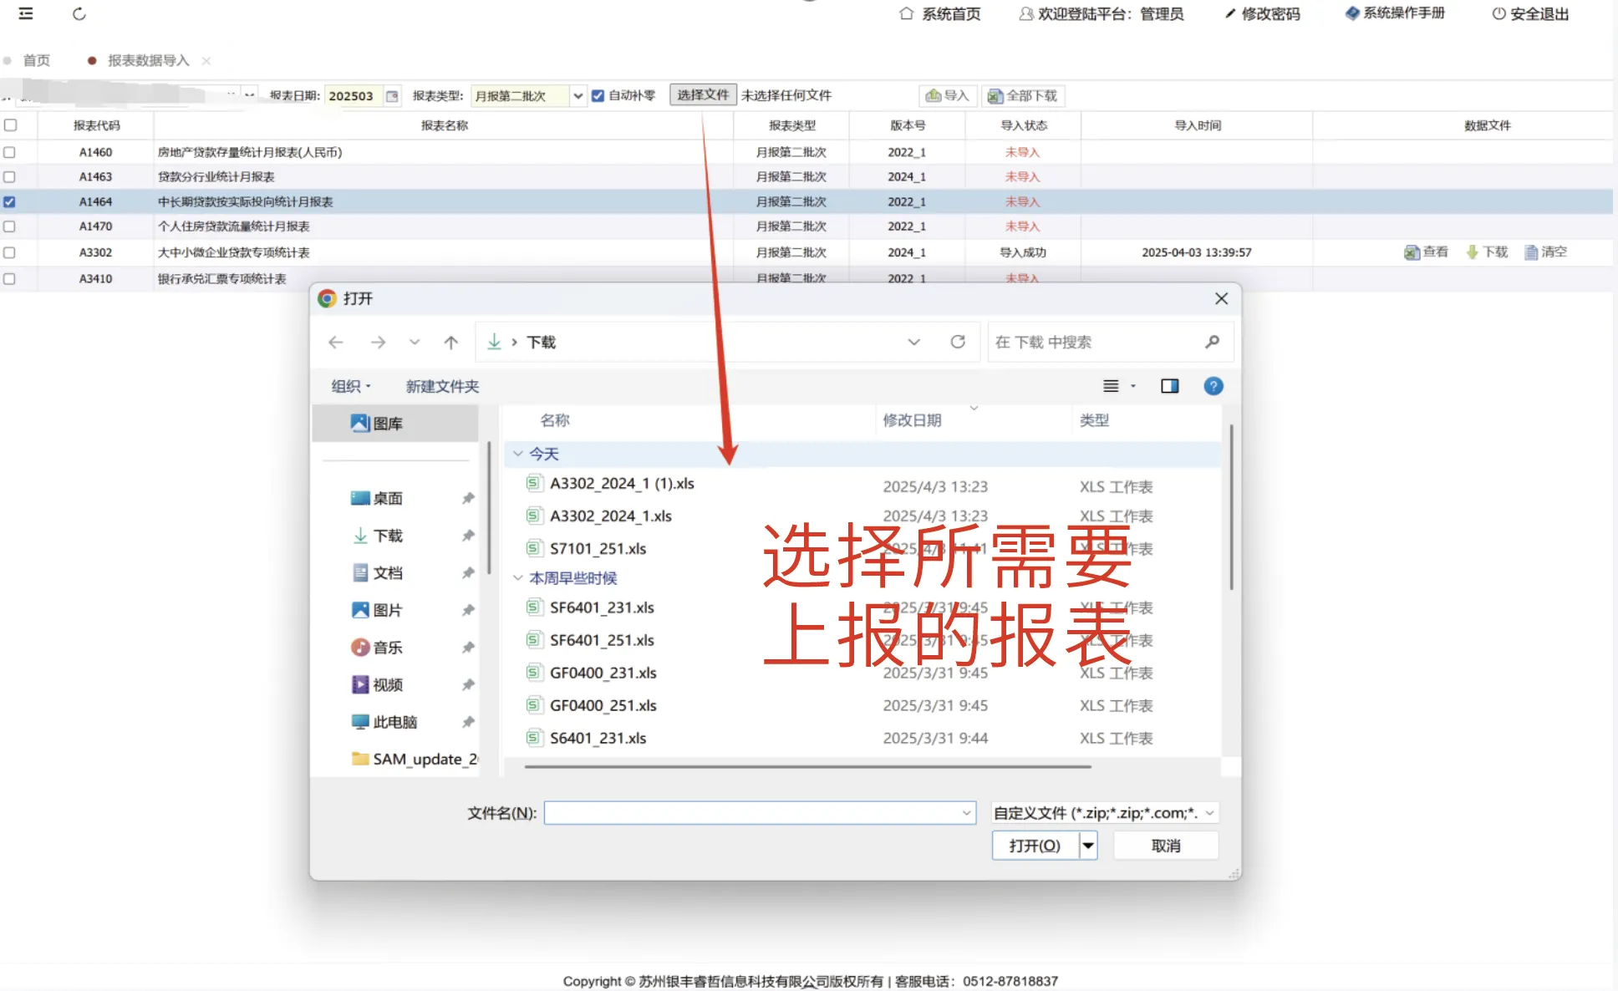This screenshot has height=991, width=1618.
Task: Click the 选择文件 button
Action: 702,95
